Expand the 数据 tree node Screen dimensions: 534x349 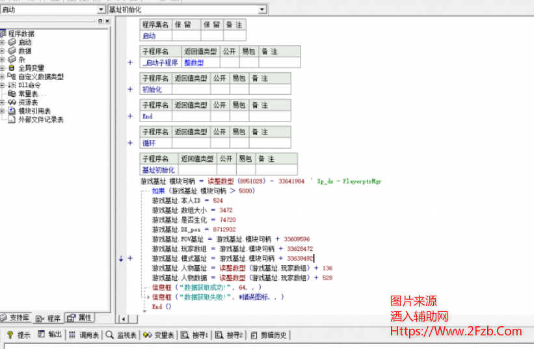(x=3, y=51)
